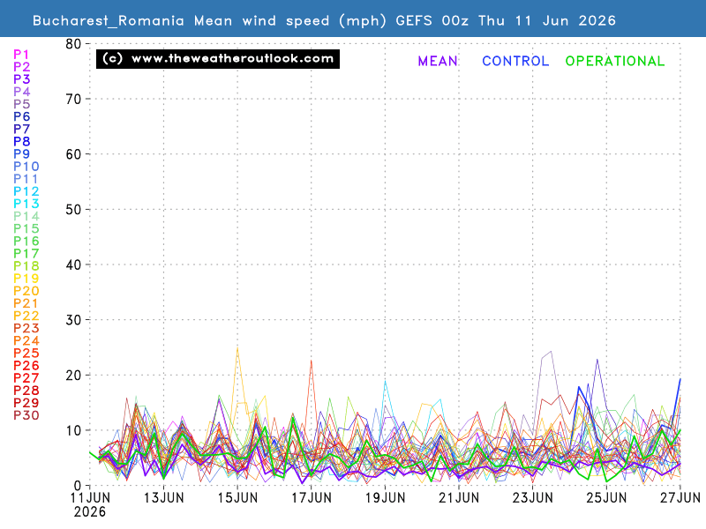Click the 17JUN x-axis date label

click(x=312, y=498)
